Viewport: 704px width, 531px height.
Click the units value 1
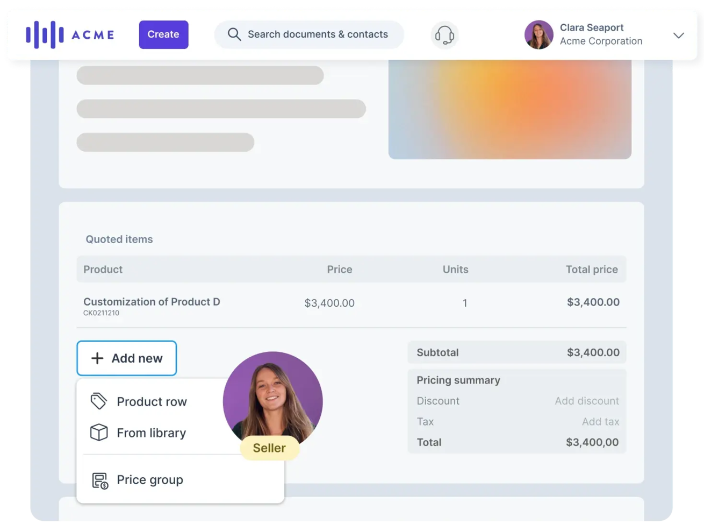click(465, 303)
